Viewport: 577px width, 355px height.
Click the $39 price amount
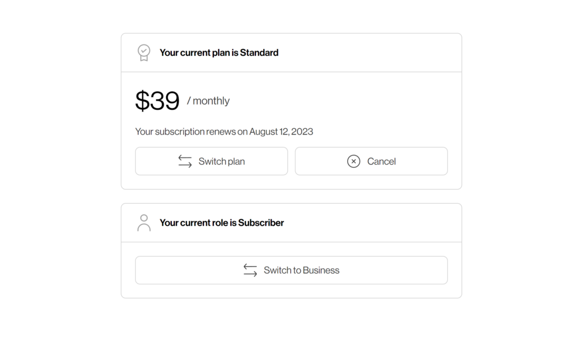[x=157, y=101]
